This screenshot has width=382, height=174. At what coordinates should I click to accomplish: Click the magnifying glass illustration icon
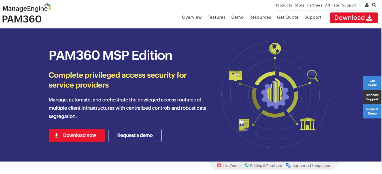[313, 75]
